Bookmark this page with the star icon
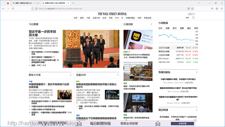This screenshot has width=225, height=127. (x=192, y=8)
